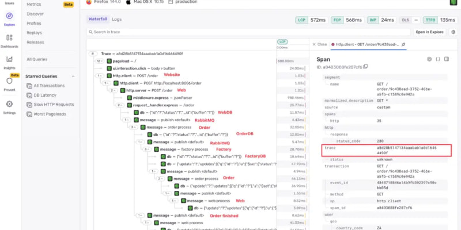This screenshot has height=230, width=461.
Task: Collapse the pageload node with 12 children
Action: [x=99, y=61]
